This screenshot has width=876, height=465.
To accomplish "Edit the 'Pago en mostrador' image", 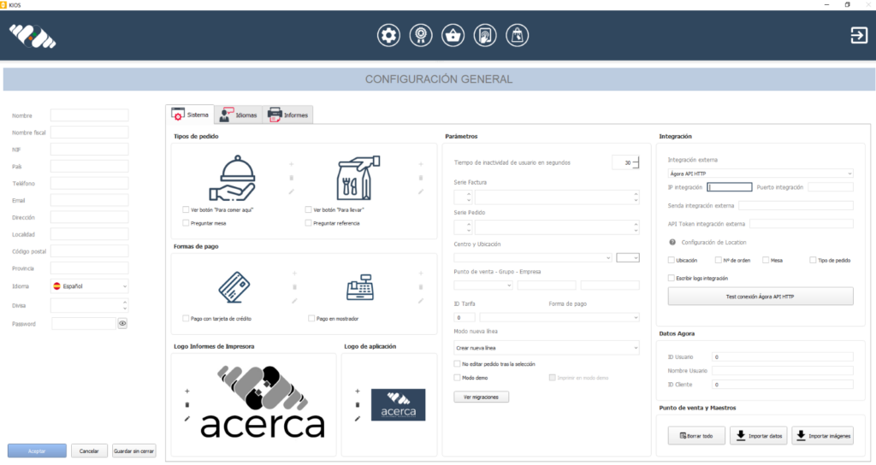I will (x=421, y=301).
